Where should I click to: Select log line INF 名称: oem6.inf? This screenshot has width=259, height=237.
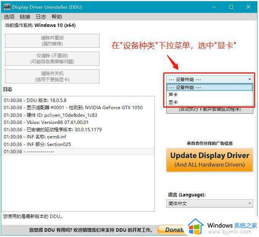click(78, 137)
